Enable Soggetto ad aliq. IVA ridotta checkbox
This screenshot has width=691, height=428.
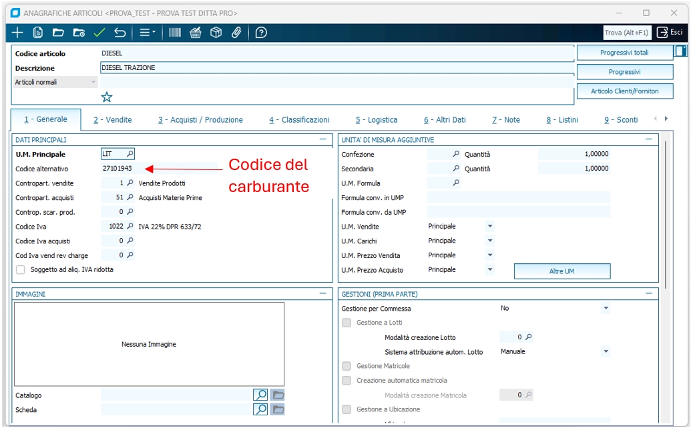coord(21,269)
